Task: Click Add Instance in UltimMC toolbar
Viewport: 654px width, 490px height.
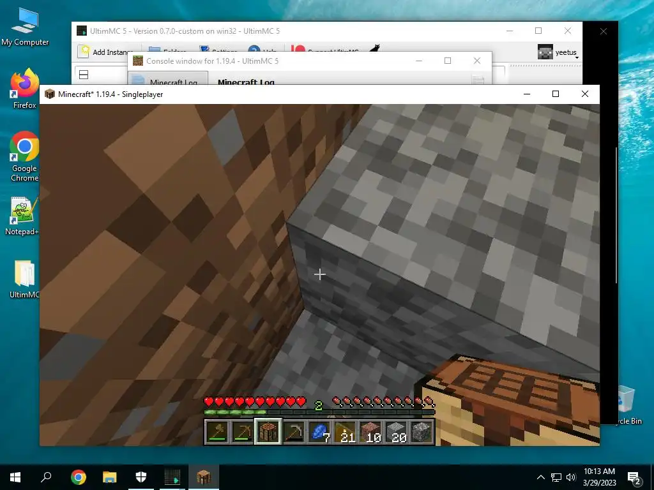Action: [x=105, y=52]
